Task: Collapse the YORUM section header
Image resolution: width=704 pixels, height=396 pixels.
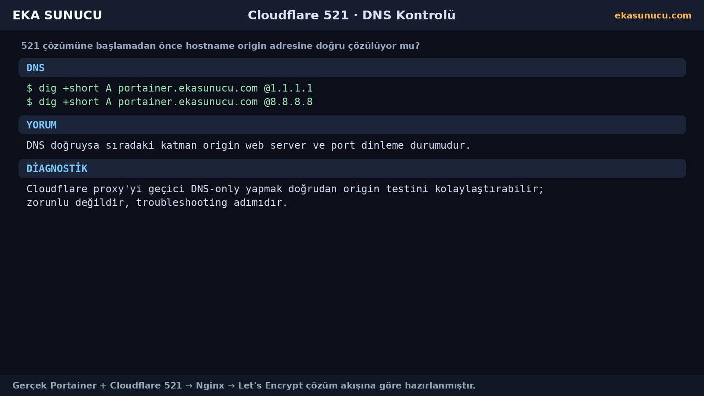Action: [352, 125]
